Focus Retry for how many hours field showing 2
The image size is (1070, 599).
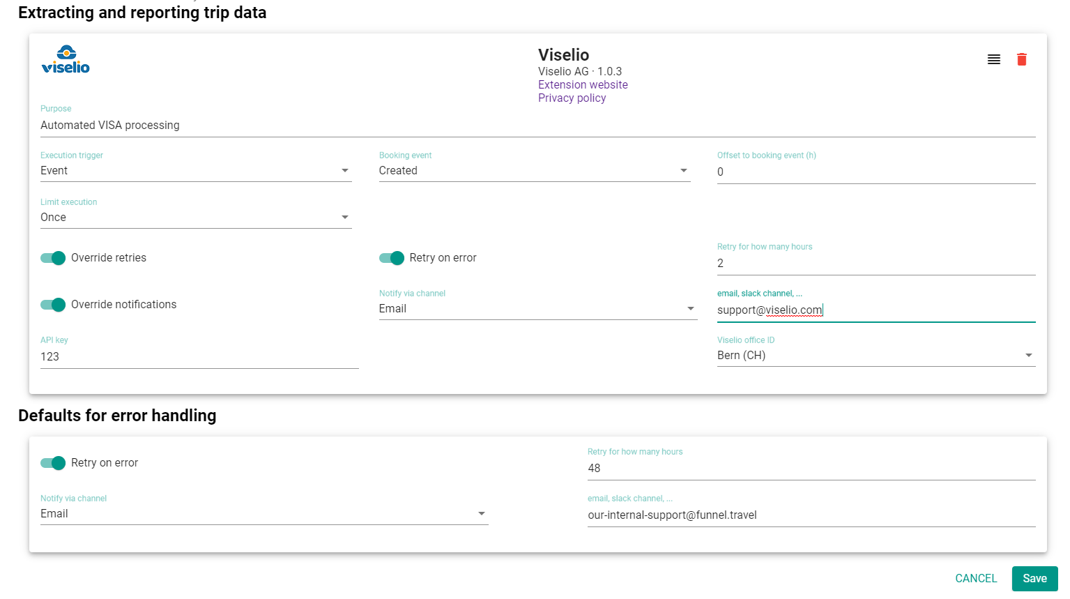(876, 264)
